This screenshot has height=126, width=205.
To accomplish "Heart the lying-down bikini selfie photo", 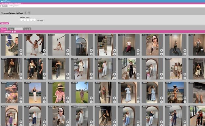I will point(21,98).
